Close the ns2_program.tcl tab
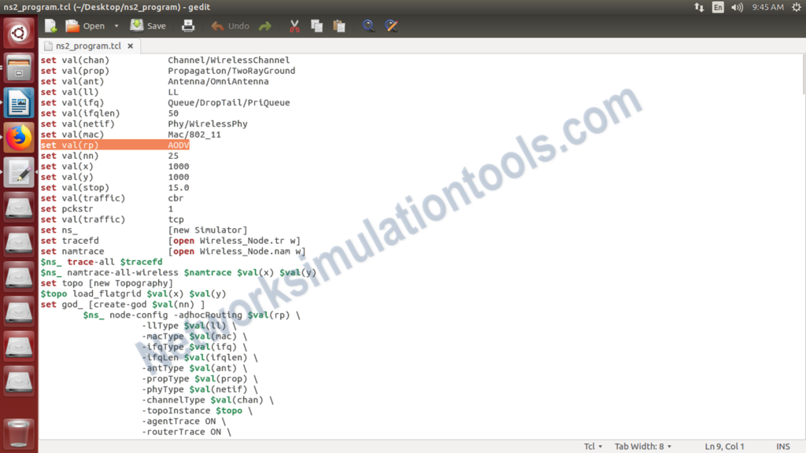 tap(131, 46)
